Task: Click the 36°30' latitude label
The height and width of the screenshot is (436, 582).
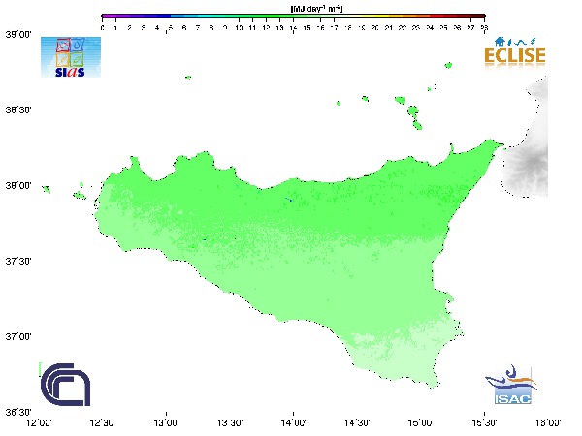Action: click(x=18, y=413)
